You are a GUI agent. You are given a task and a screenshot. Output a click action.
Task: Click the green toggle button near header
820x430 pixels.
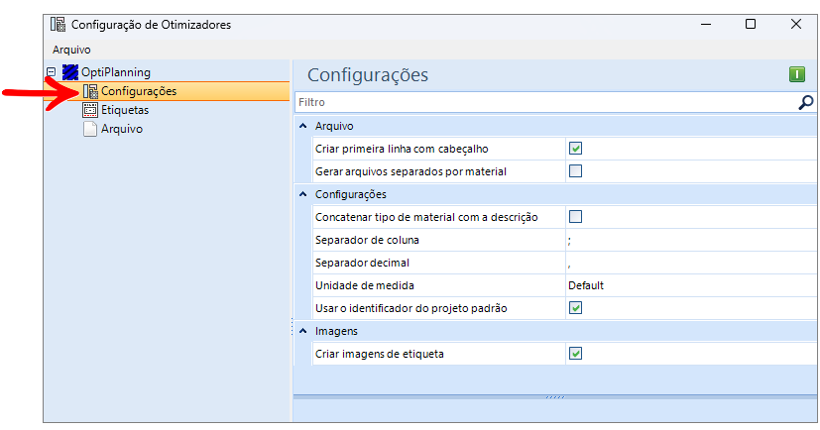797,74
